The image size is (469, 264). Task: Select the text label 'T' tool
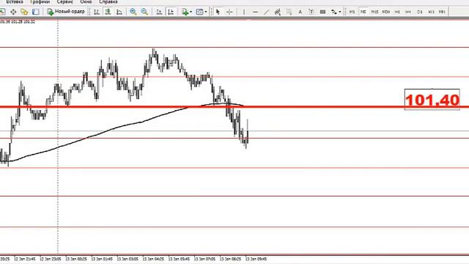point(311,12)
